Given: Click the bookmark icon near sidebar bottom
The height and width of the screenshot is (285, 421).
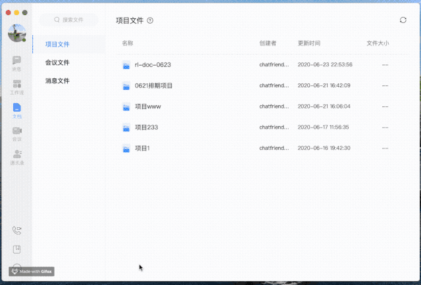Looking at the screenshot, I should (x=16, y=249).
